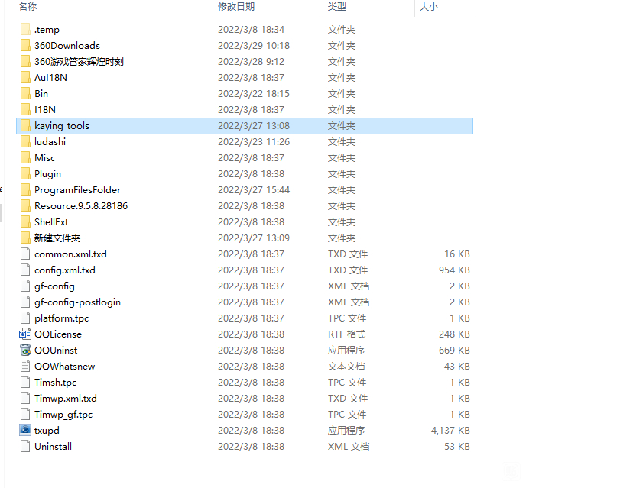Viewport: 633px width, 488px height.
Task: Click the ludashi folder icon
Action: coord(25,141)
